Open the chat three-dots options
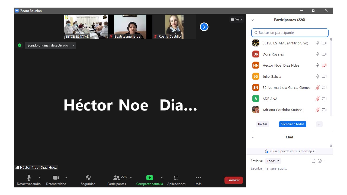The height and width of the screenshot is (195, 347). [326, 161]
